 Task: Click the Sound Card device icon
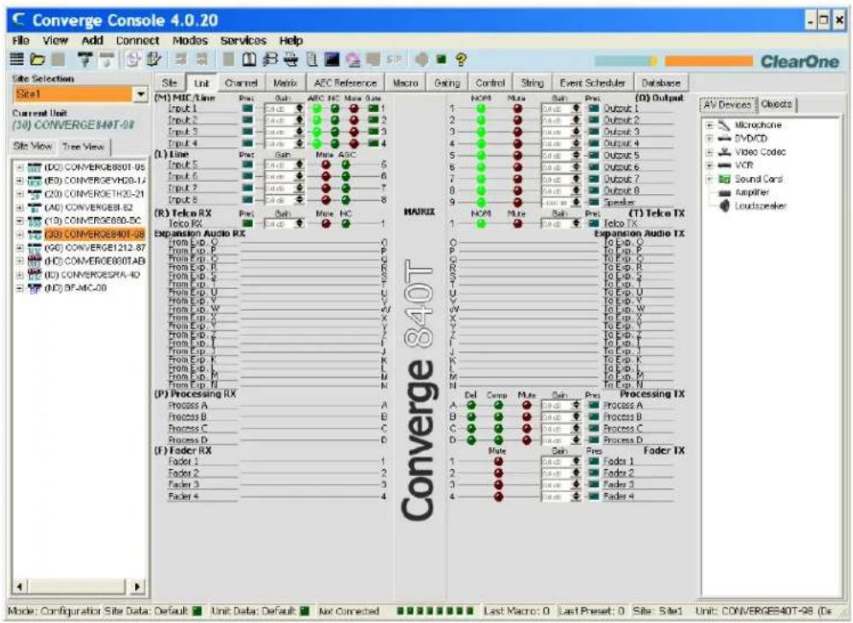(x=724, y=179)
